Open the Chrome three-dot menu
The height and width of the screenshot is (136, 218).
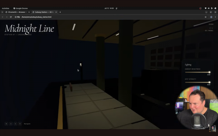215,17
